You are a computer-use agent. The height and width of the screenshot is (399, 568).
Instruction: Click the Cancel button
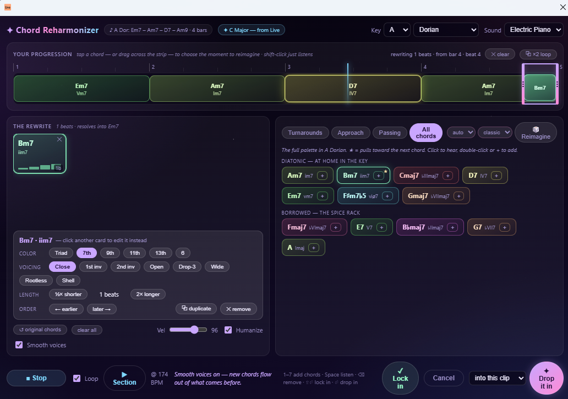(x=444, y=378)
